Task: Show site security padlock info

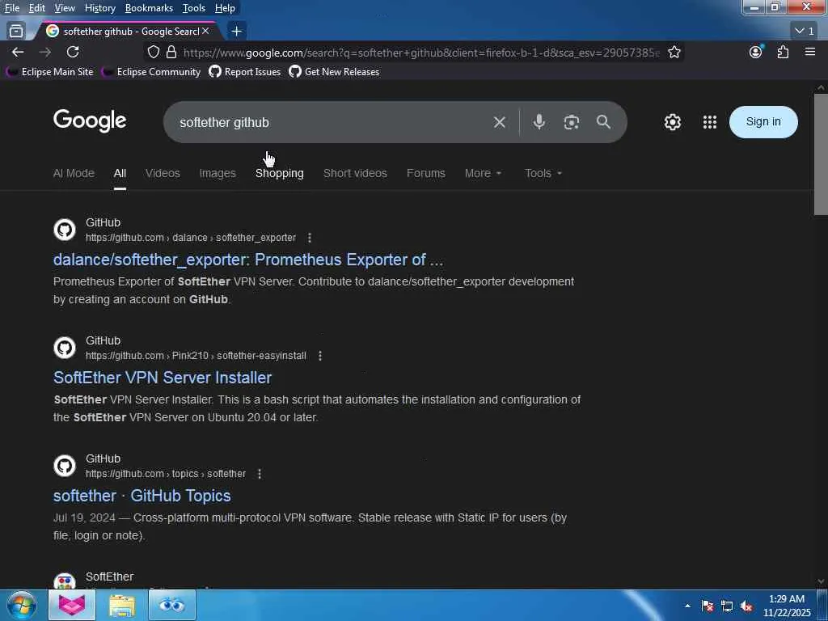Action: 171,52
